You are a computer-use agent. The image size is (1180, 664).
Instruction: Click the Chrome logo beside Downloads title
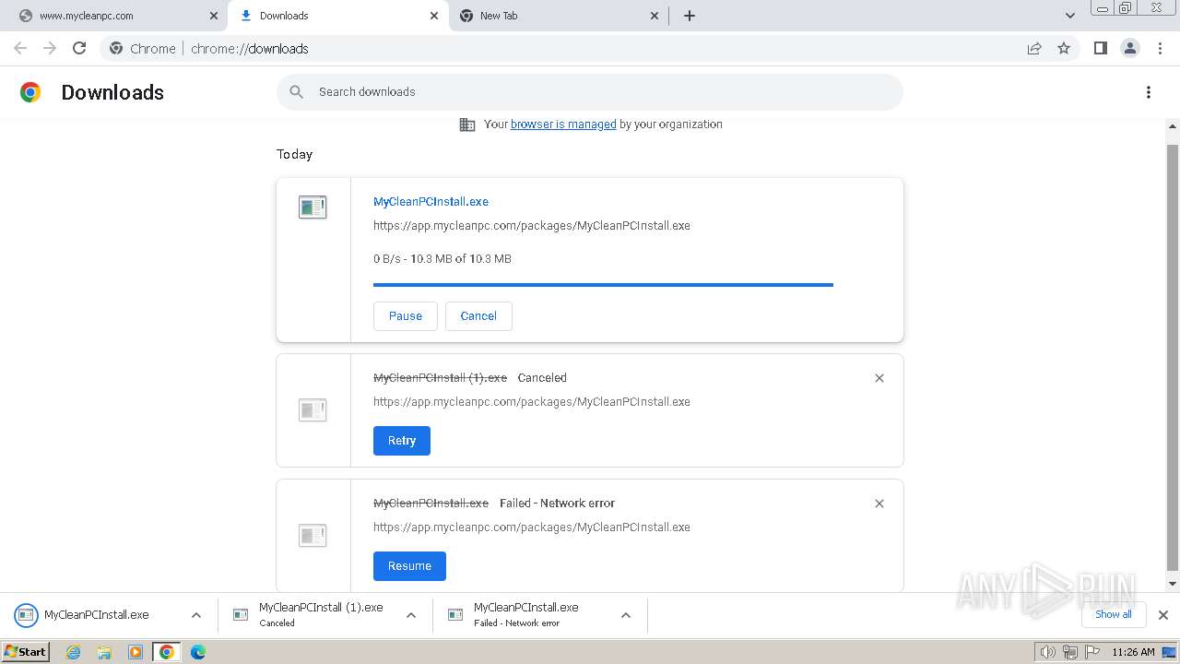(30, 92)
